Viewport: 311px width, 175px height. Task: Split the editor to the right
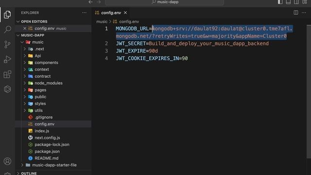296,13
